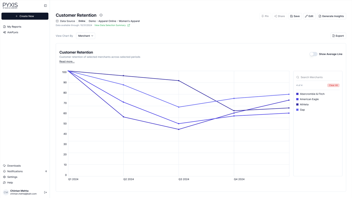Open My Reports
352x198 pixels.
coord(14,27)
